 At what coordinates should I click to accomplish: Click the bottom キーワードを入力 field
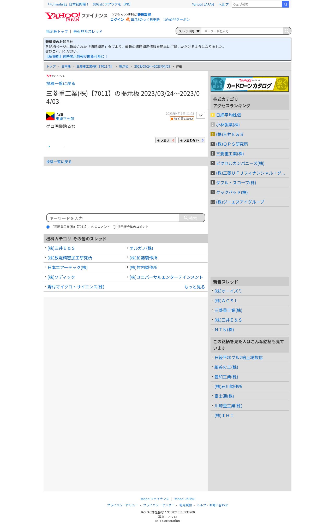pyautogui.click(x=113, y=218)
